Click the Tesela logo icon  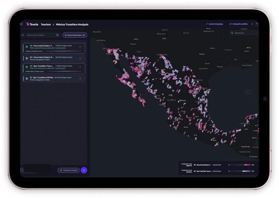pyautogui.click(x=28, y=24)
